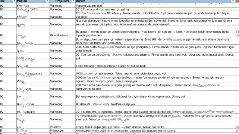Click the 'Promosyon' project cell
239x134 pixels.
[62, 131]
